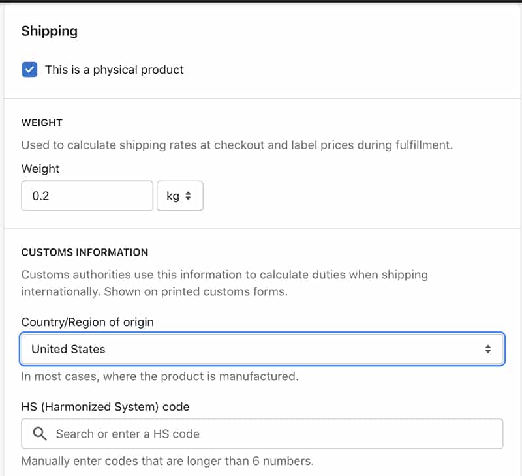Image resolution: width=522 pixels, height=476 pixels.
Task: Click the Shipping section heading
Action: [50, 31]
